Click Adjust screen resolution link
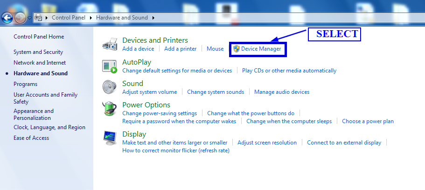 click(267, 143)
